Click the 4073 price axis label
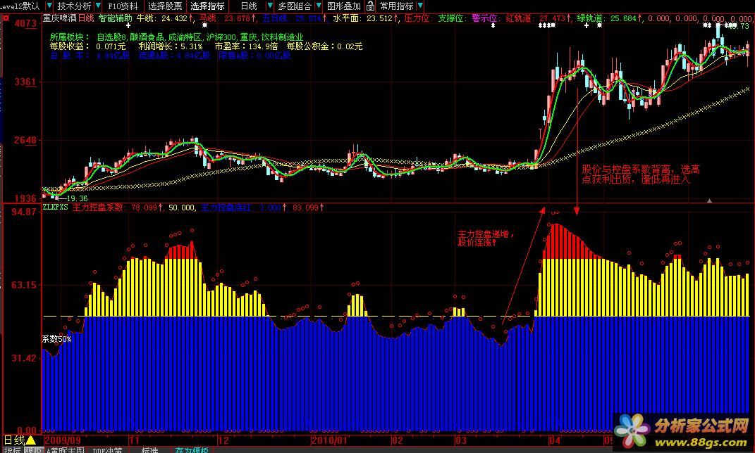The width and height of the screenshot is (755, 453). (25, 23)
